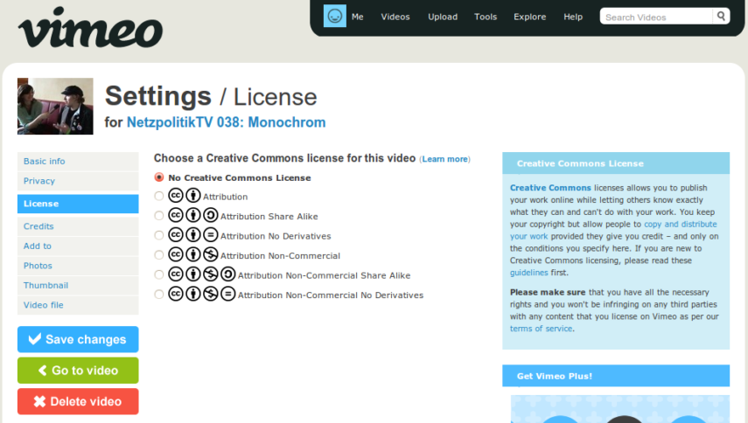Image resolution: width=748 pixels, height=423 pixels.
Task: Open the Tools menu in top bar
Action: click(486, 17)
